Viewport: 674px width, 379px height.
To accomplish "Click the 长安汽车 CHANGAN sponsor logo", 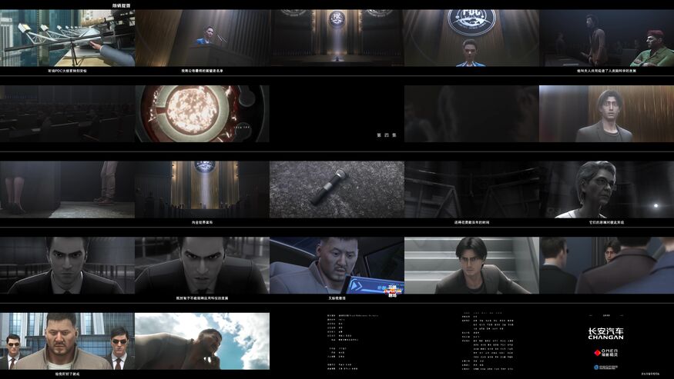I will coord(606,334).
